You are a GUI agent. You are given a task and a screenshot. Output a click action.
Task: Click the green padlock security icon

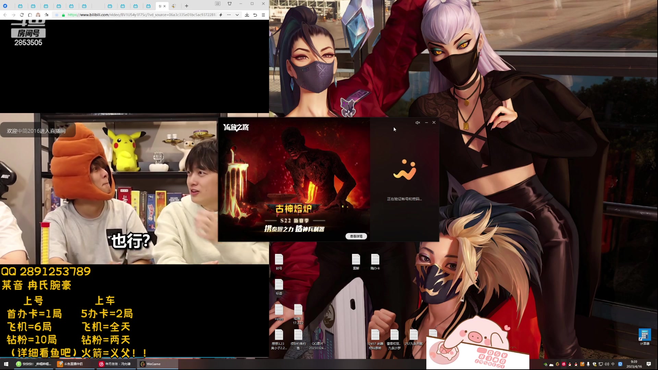(x=63, y=15)
